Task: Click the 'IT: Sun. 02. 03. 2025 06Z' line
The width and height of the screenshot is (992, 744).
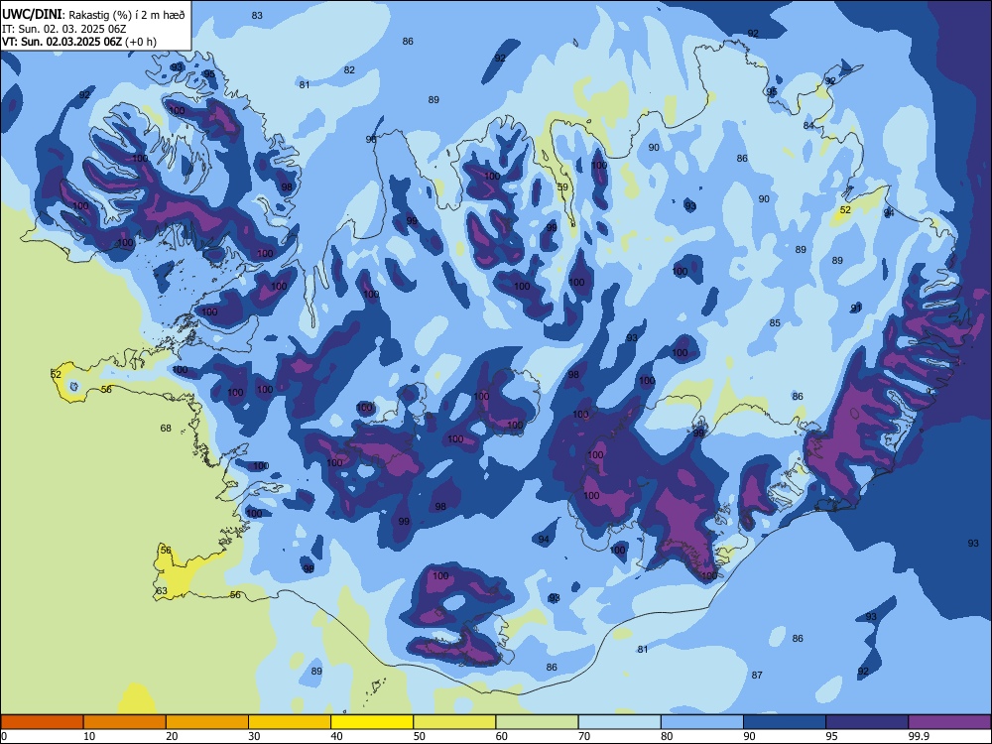Action: click(x=63, y=29)
